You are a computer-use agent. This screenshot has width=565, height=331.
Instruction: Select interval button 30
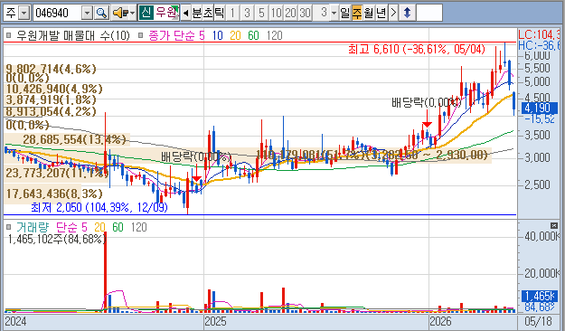point(305,14)
